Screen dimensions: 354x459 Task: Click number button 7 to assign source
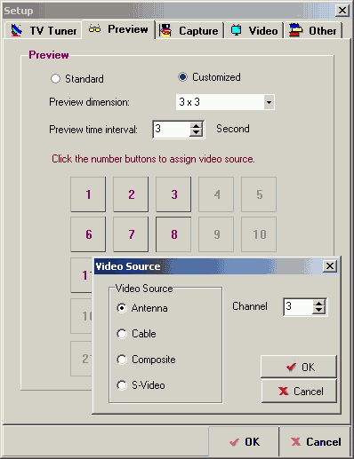(x=131, y=234)
